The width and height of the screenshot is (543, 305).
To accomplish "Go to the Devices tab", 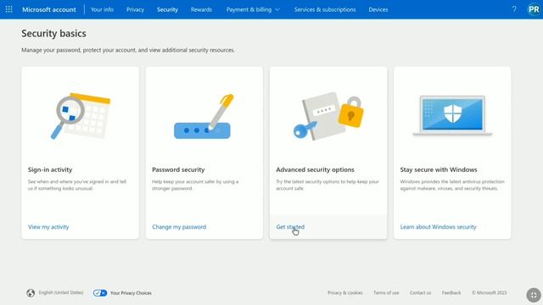I will pos(378,9).
